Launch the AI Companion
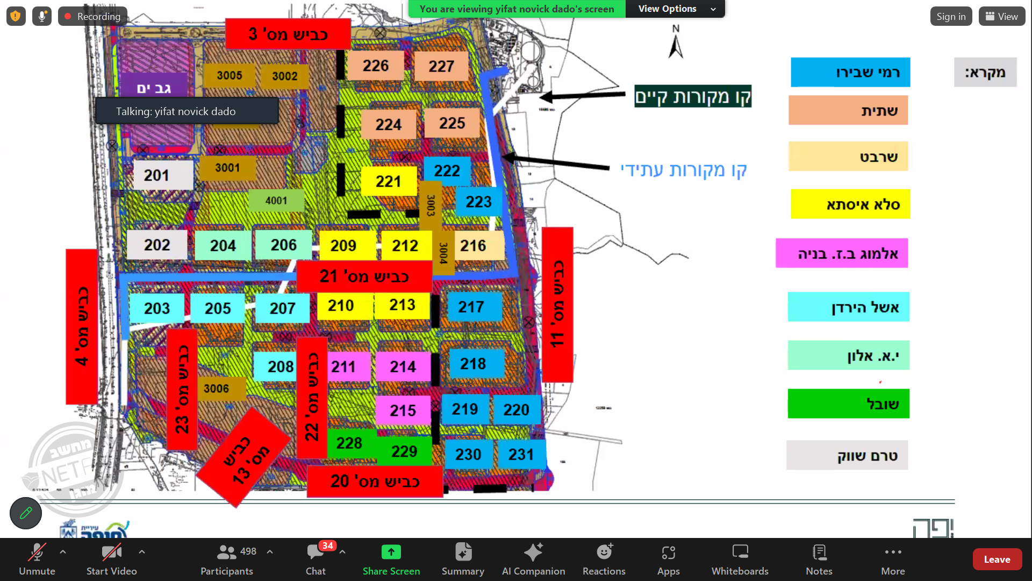This screenshot has height=581, width=1032. [x=533, y=559]
